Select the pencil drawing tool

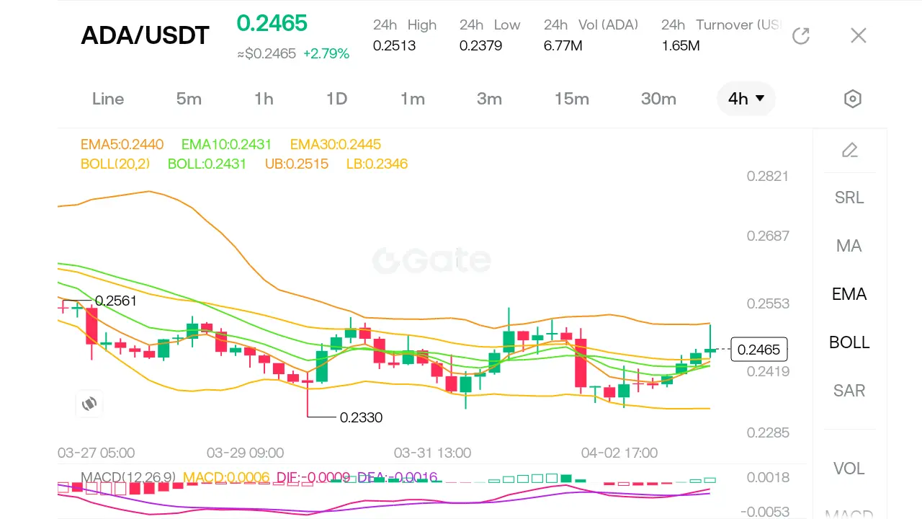coord(850,150)
